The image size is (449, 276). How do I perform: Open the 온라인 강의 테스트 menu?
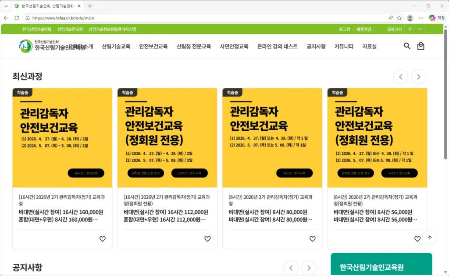tap(278, 46)
